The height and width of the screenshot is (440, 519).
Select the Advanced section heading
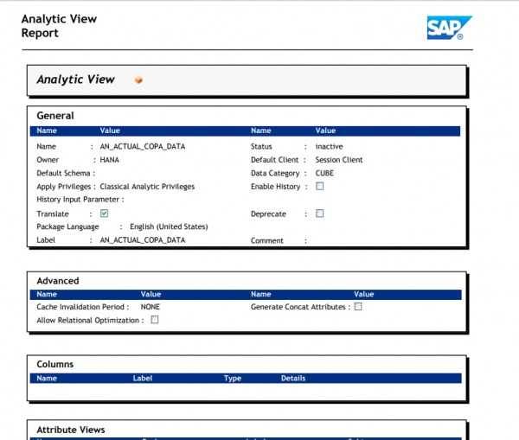pyautogui.click(x=58, y=281)
